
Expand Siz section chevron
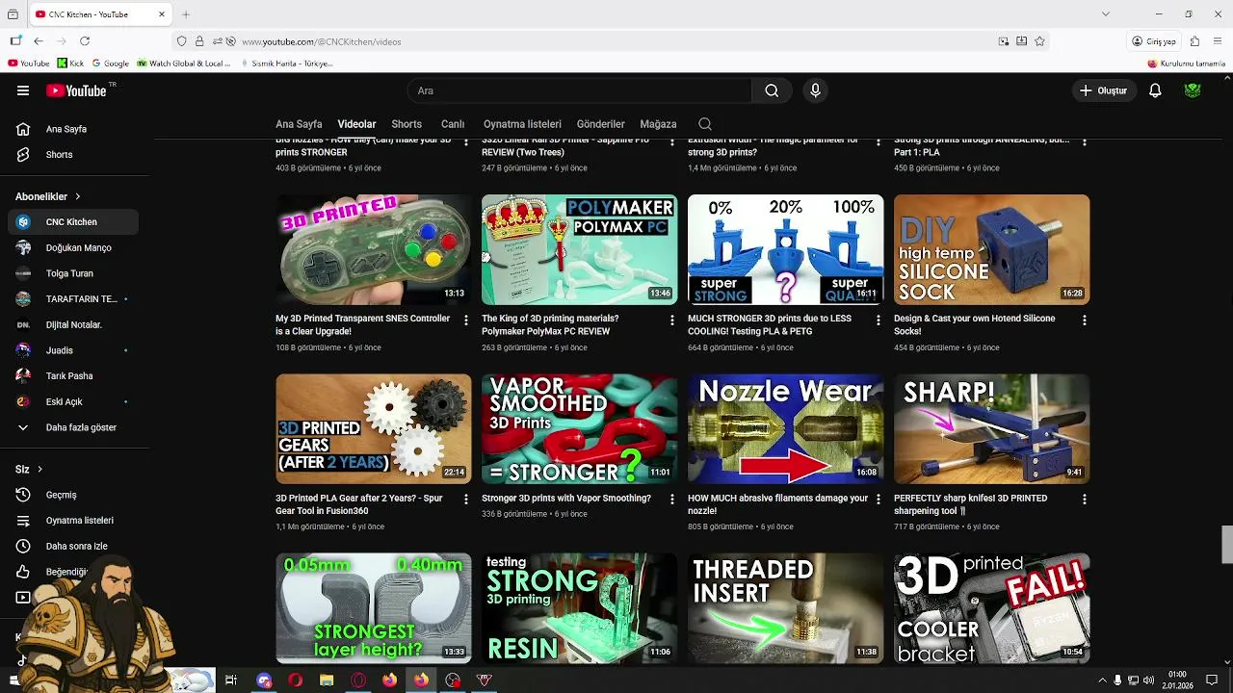click(x=39, y=470)
